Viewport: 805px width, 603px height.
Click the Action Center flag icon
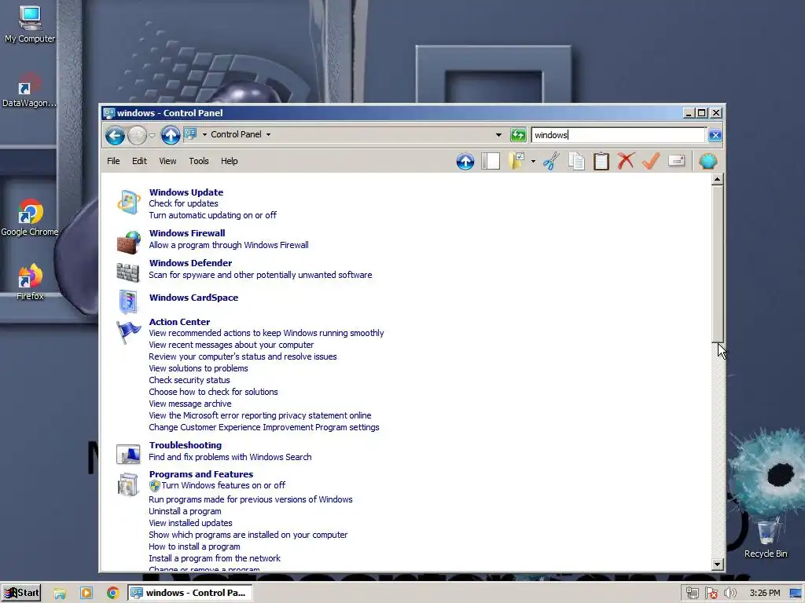click(x=128, y=332)
